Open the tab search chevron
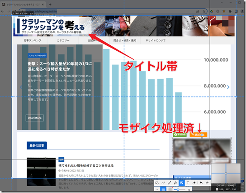The height and width of the screenshot is (193, 246). click(x=222, y=3)
